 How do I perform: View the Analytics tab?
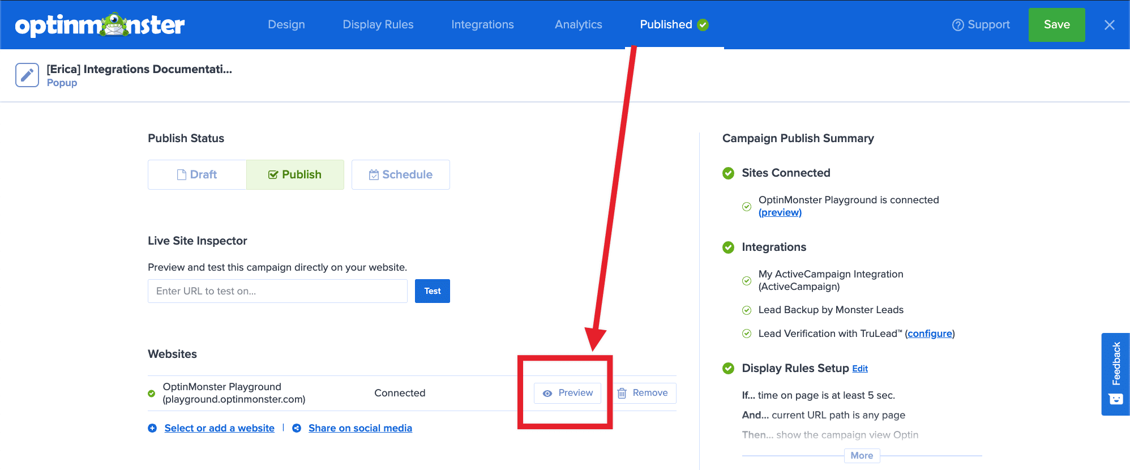[578, 25]
